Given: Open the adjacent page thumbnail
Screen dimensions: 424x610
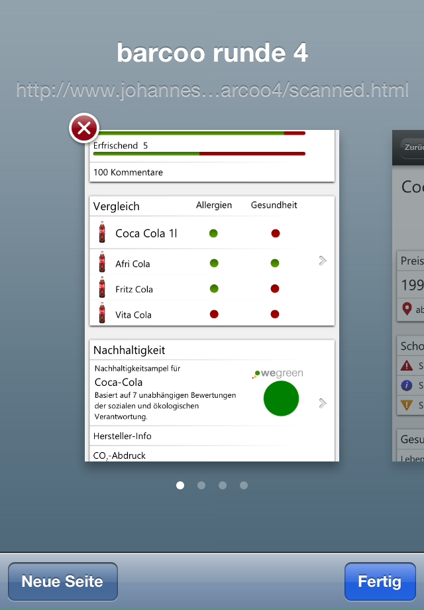Looking at the screenshot, I should click(x=408, y=296).
